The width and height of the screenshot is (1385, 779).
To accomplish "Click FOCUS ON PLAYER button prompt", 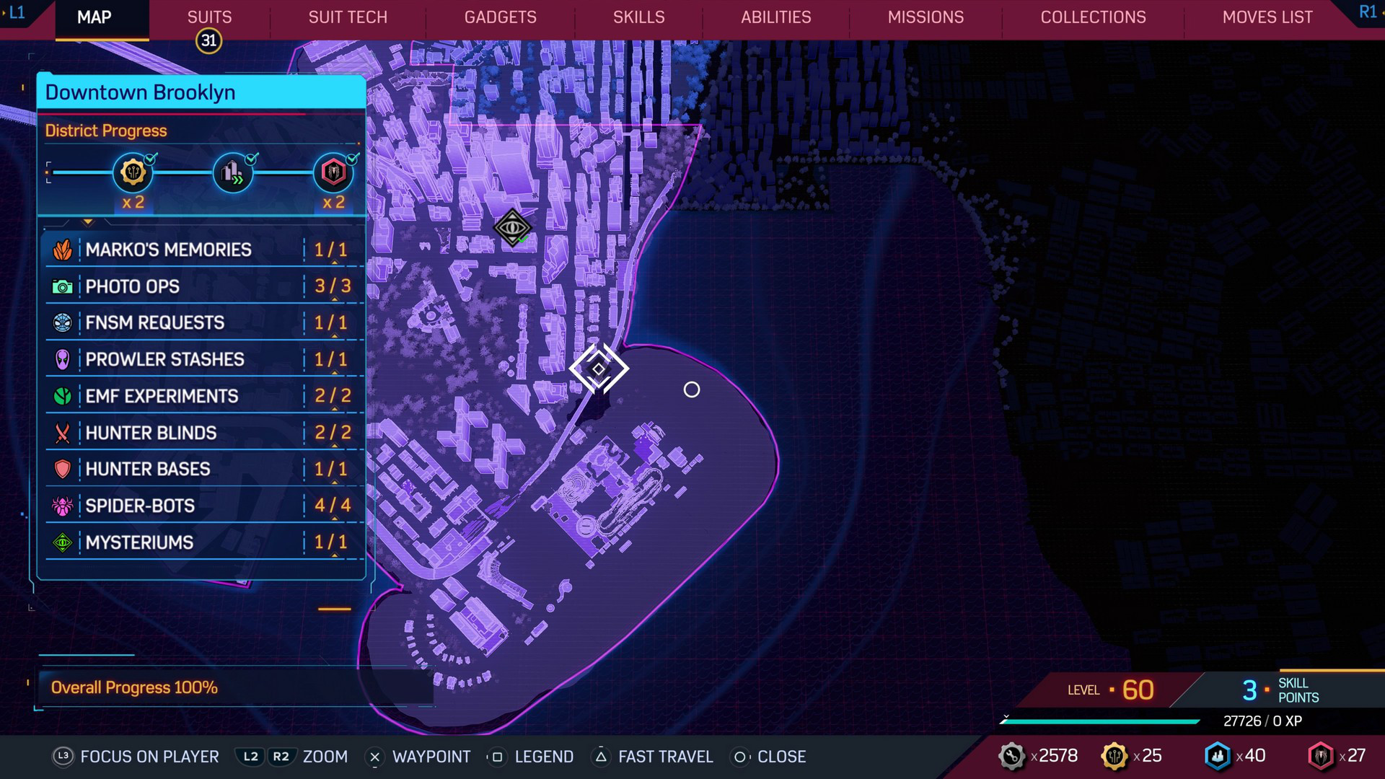I will coord(136,757).
